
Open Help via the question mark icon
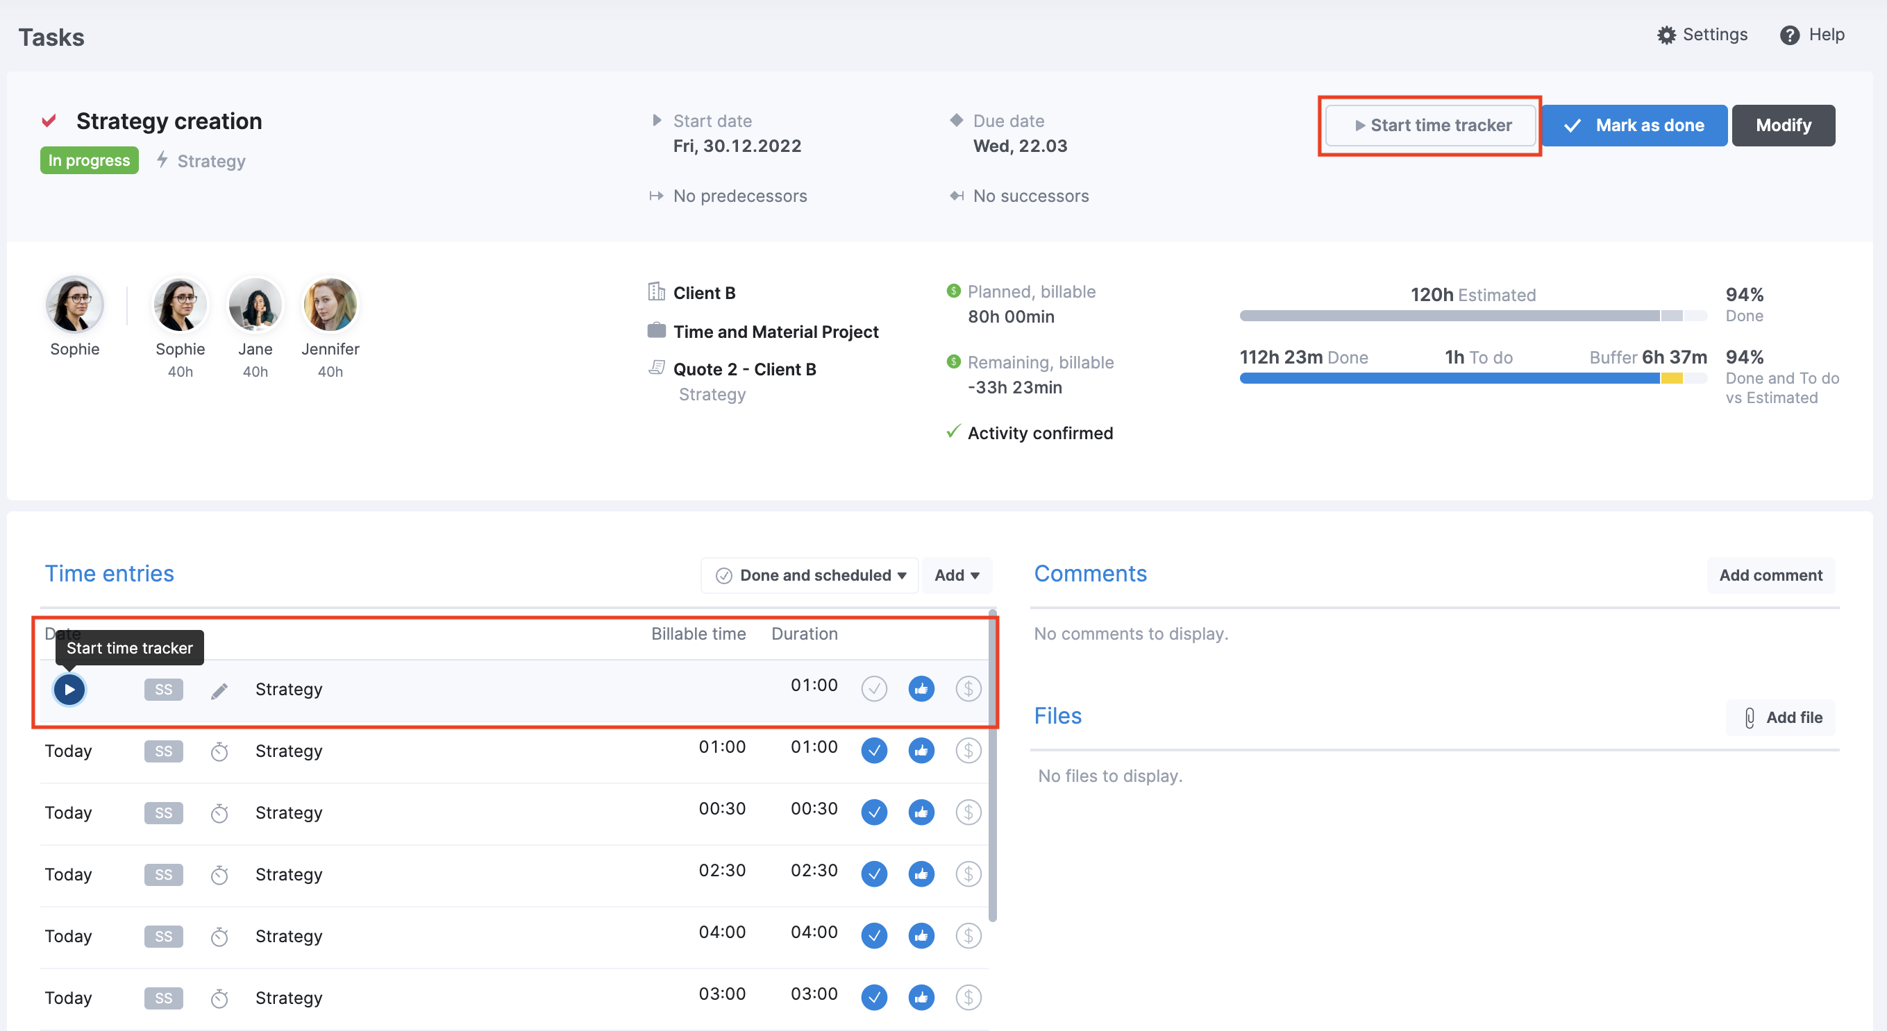1789,35
